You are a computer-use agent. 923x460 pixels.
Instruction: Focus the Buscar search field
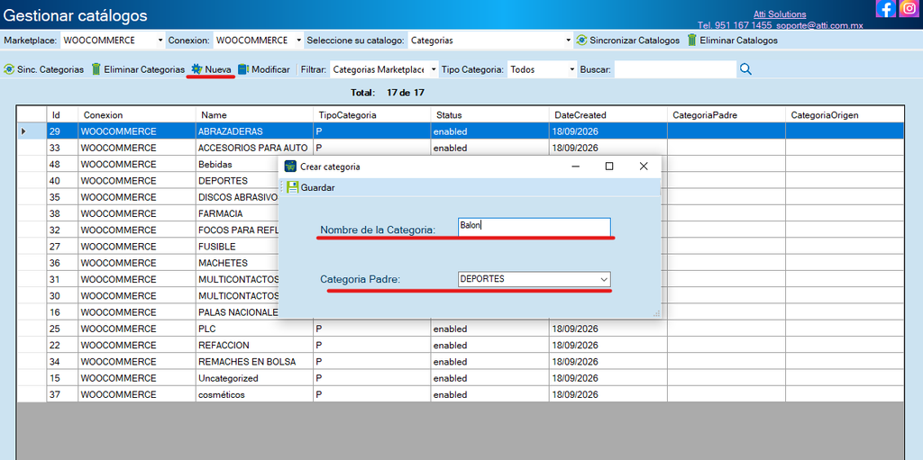675,69
